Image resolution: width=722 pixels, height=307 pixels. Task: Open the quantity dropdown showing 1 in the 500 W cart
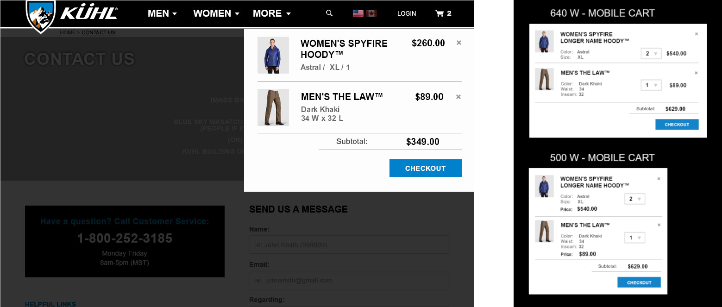tap(634, 238)
